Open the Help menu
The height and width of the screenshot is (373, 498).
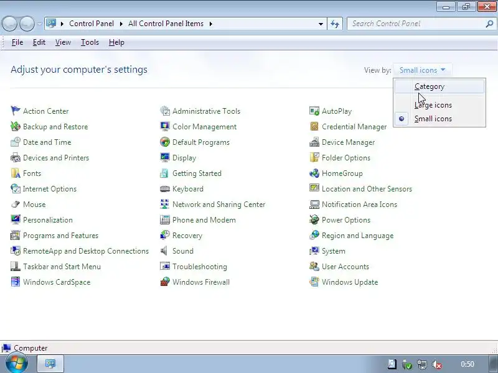(x=116, y=42)
